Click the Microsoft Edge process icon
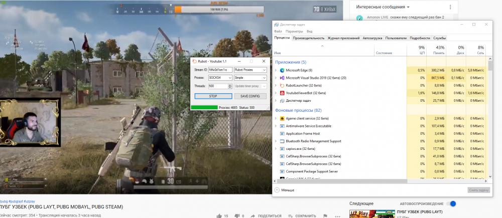Viewport: 502px width, 218px height. point(282,70)
